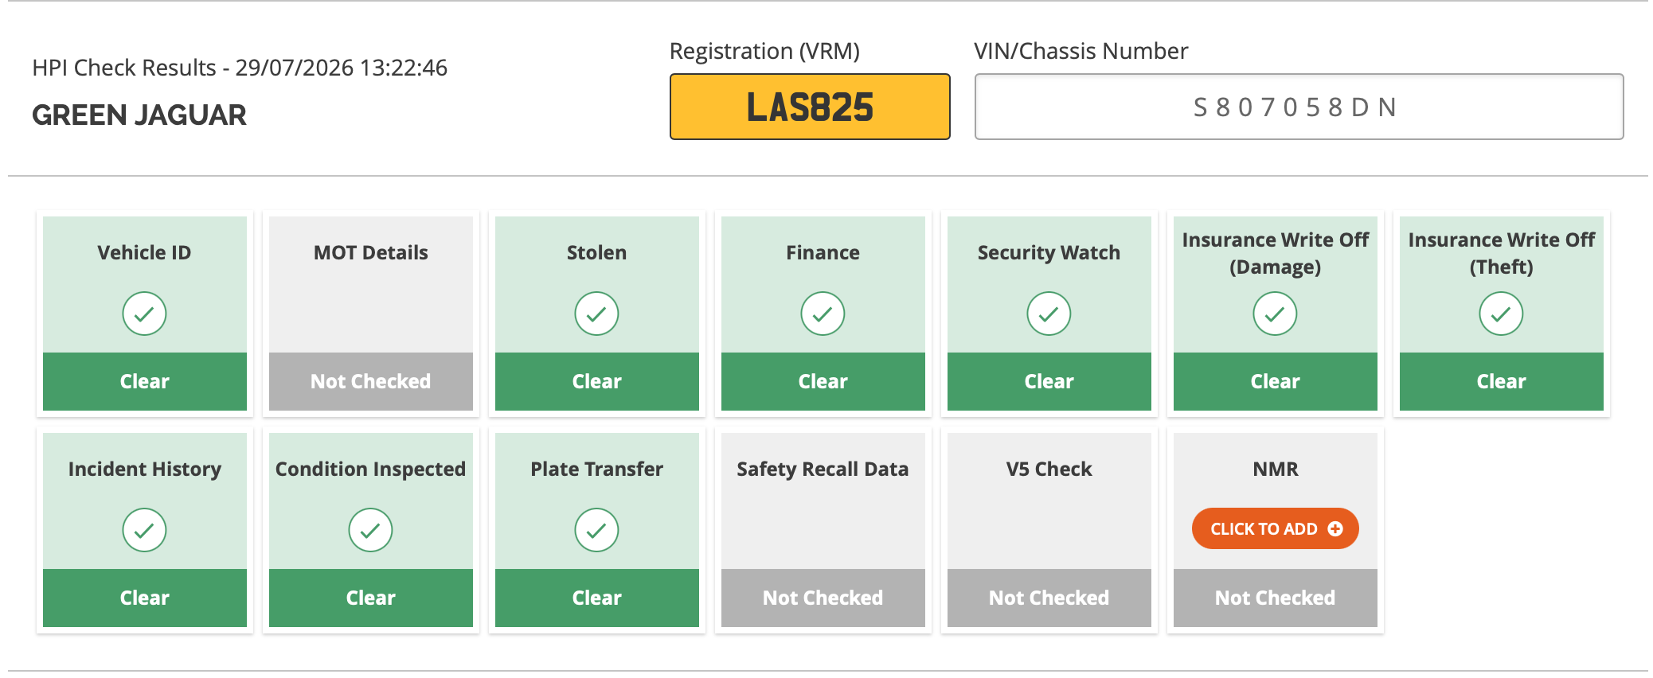Click the Vehicle ID checkmark icon
Screen dimensions: 1653x678
tap(144, 314)
